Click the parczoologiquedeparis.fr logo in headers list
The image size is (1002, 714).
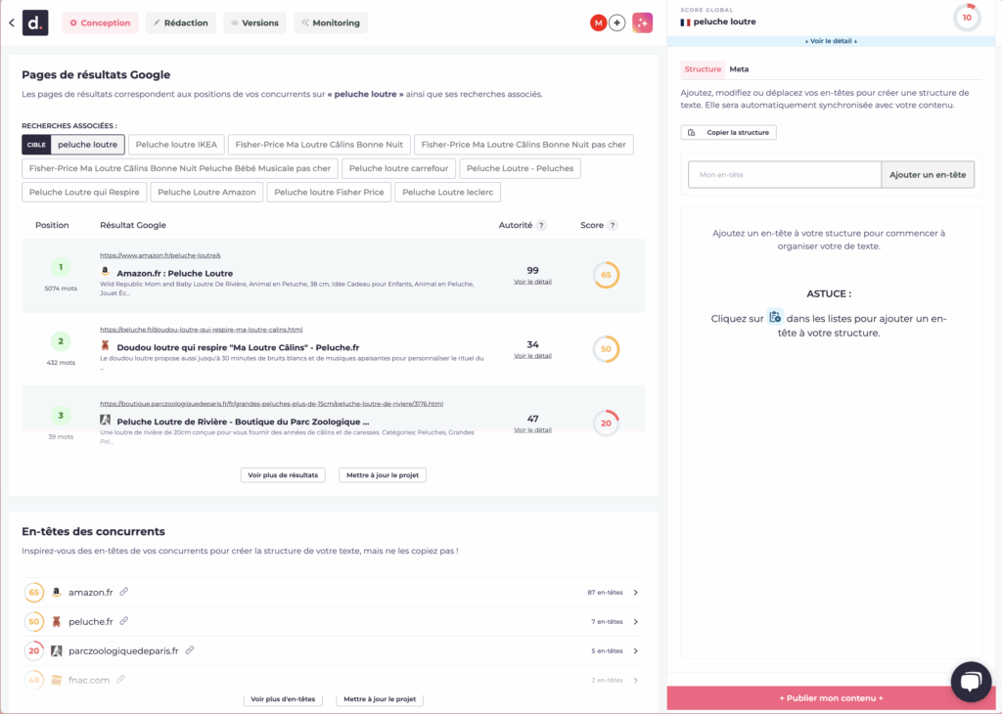[x=56, y=650]
